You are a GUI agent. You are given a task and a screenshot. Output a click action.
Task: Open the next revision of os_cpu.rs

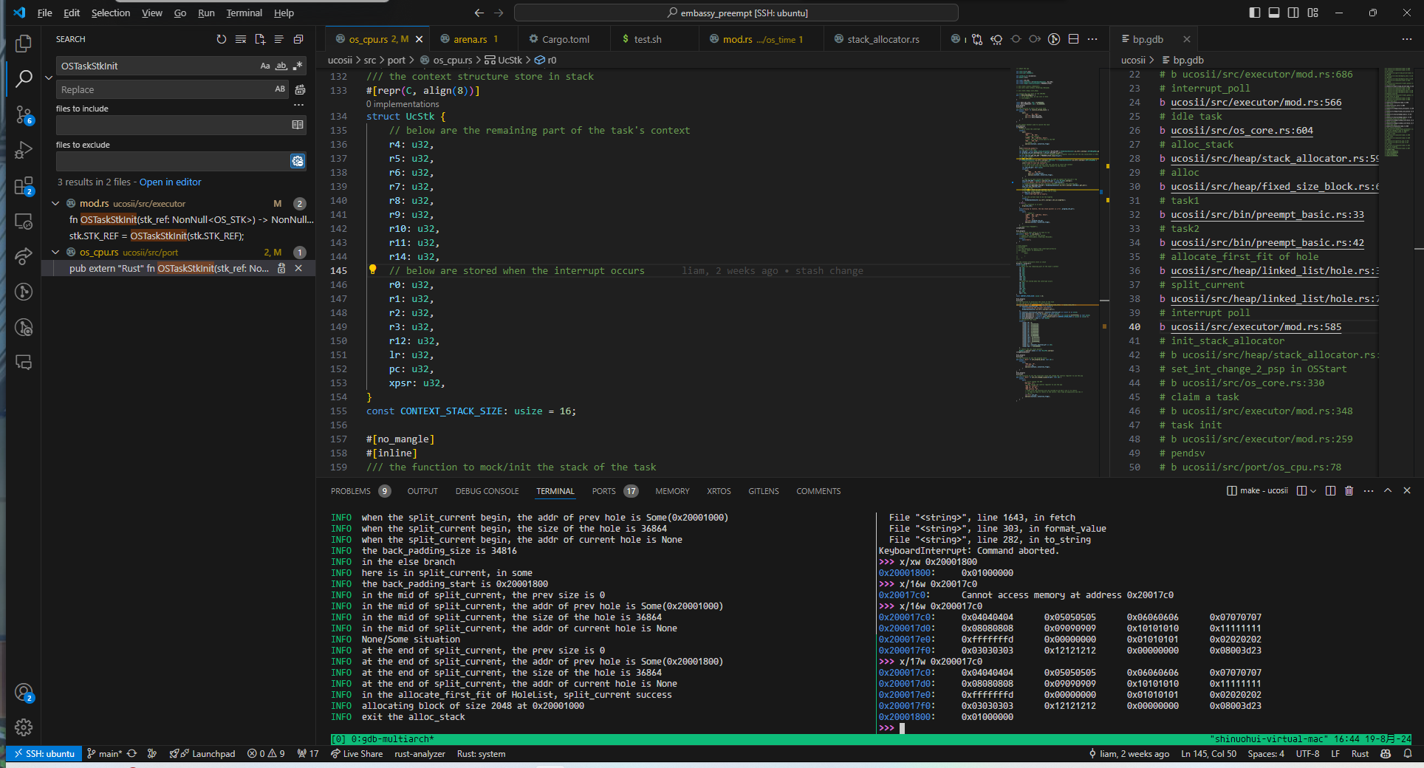[1035, 39]
